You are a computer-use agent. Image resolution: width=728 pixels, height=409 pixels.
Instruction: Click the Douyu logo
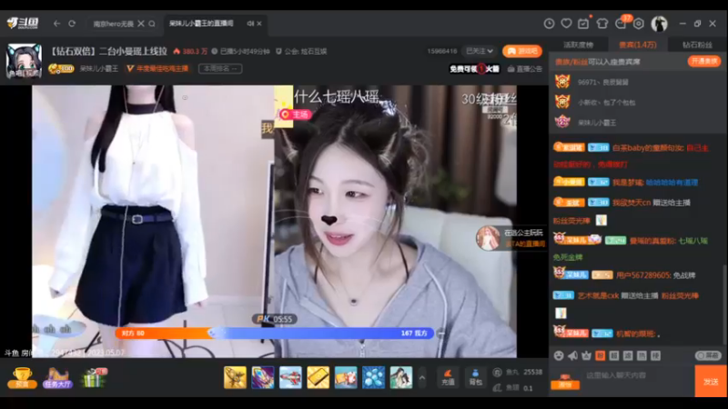(22, 23)
